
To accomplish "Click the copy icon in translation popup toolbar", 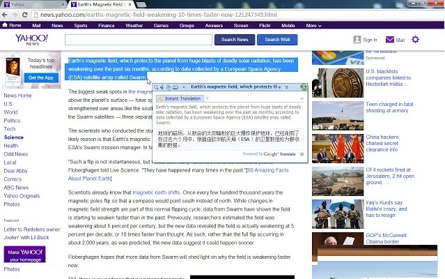I will click(169, 87).
